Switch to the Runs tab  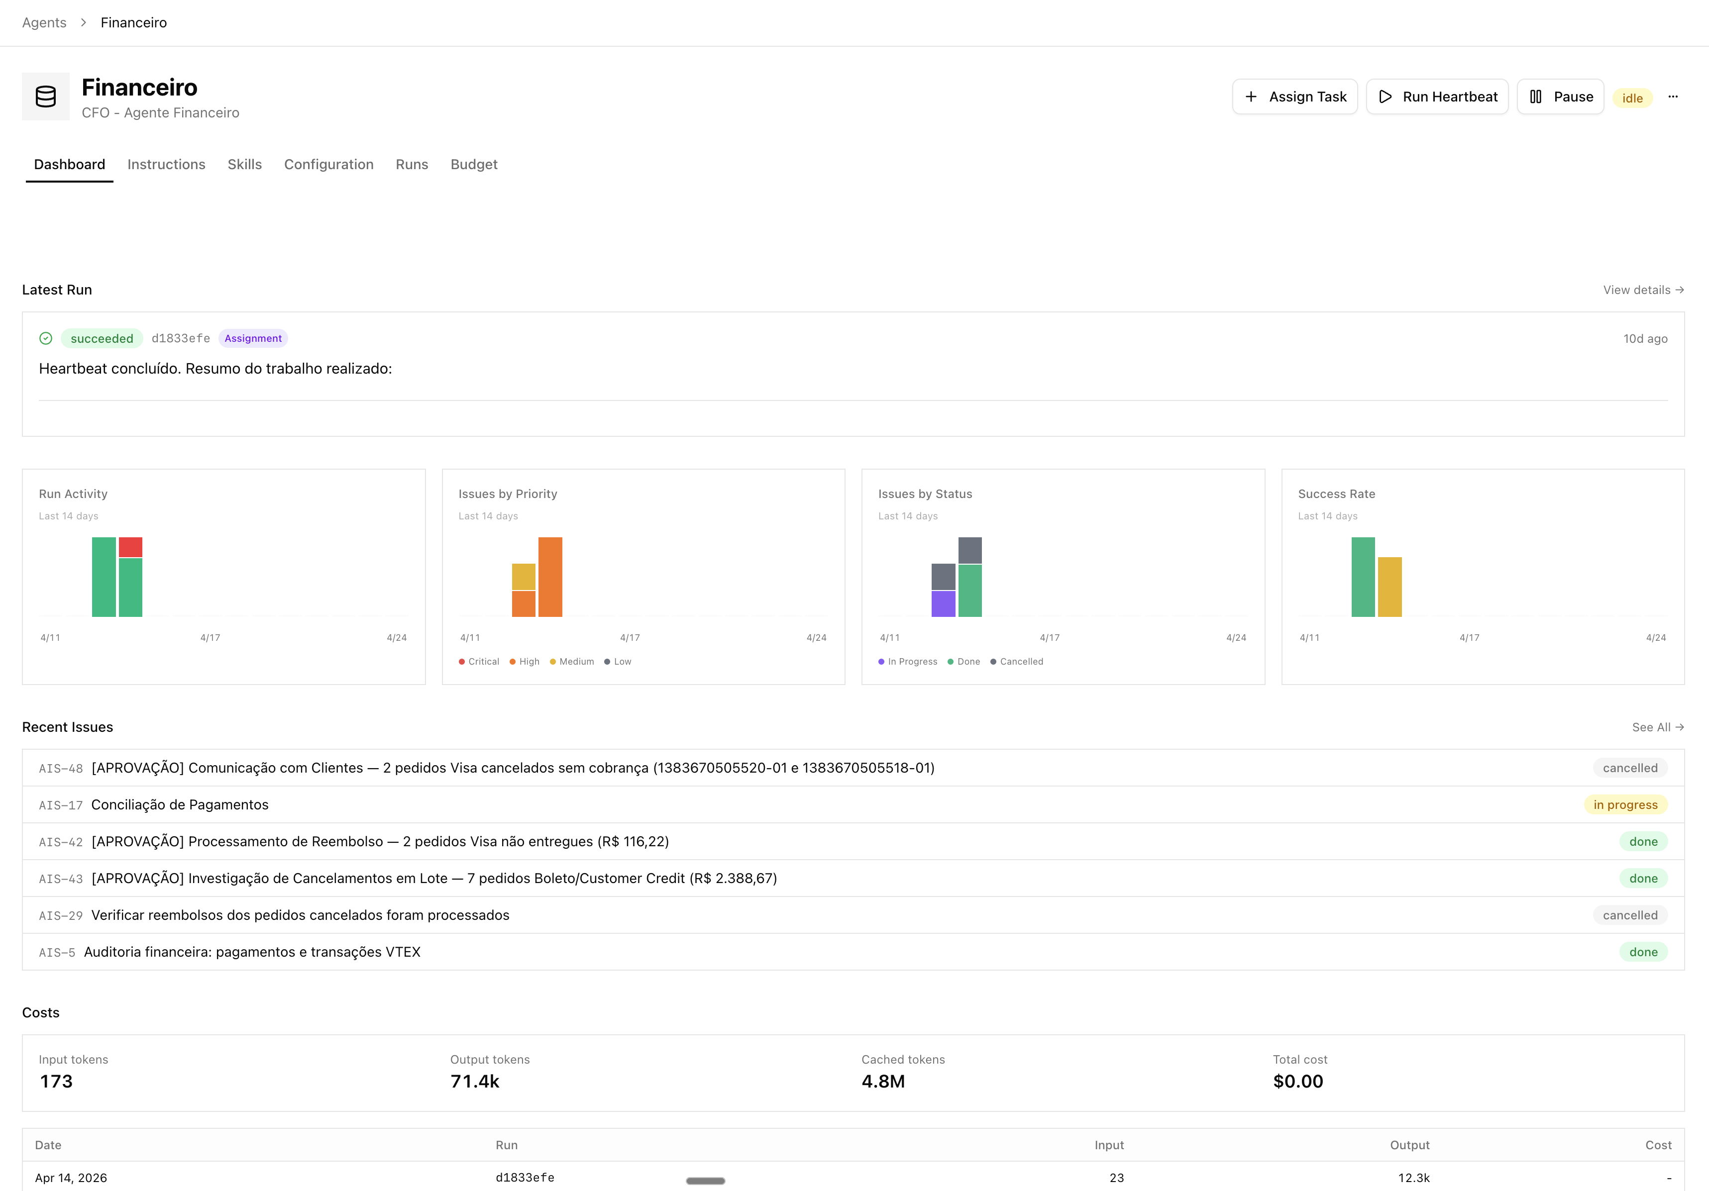(412, 164)
